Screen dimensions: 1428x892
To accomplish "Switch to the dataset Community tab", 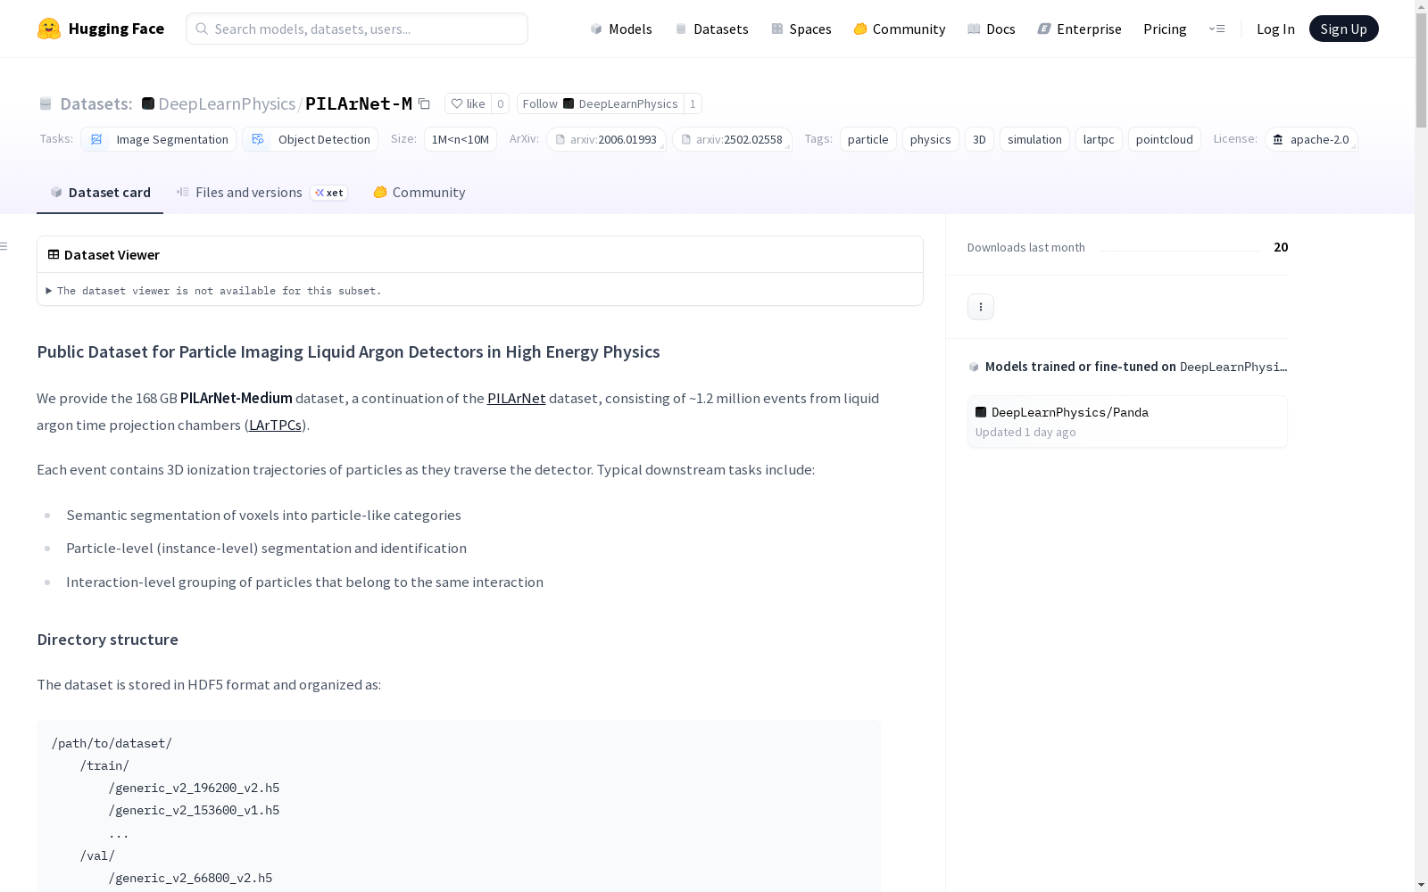I will coord(419,193).
